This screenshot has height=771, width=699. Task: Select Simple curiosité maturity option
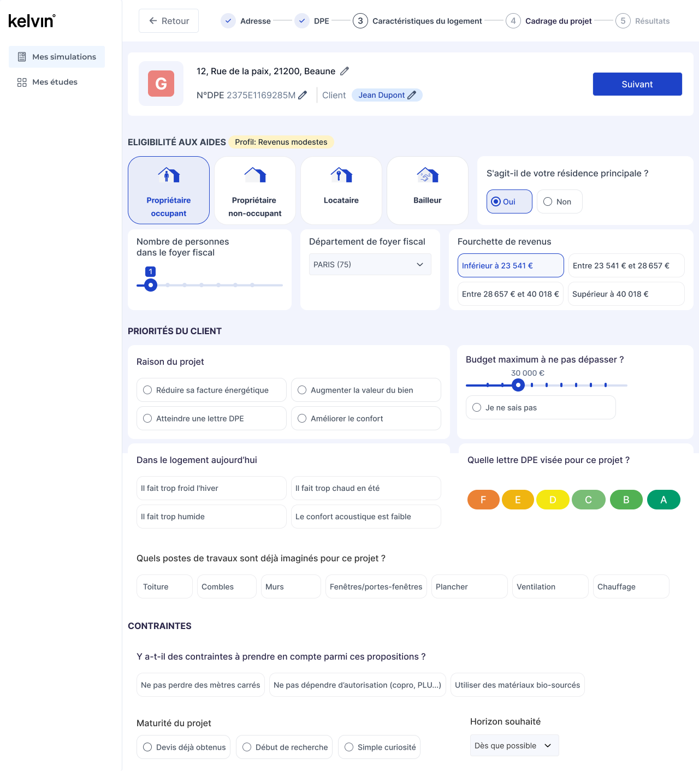coord(380,747)
